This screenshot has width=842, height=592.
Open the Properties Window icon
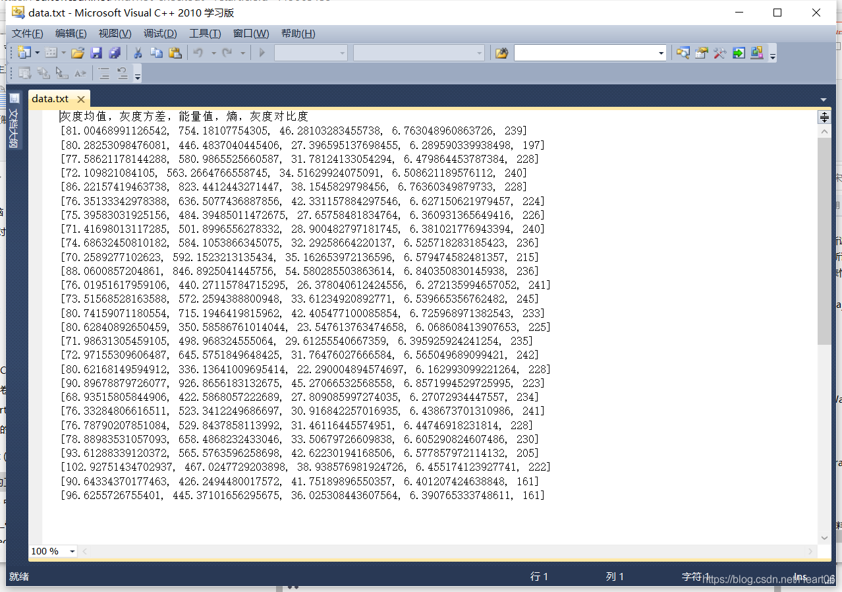coord(702,53)
